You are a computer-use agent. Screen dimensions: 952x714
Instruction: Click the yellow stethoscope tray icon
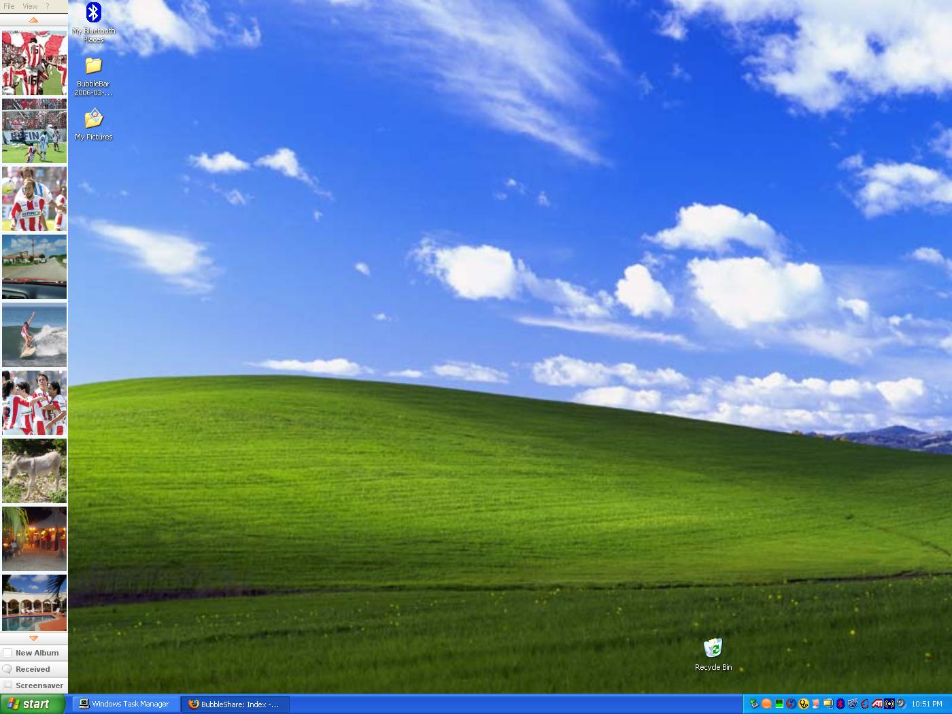[803, 704]
